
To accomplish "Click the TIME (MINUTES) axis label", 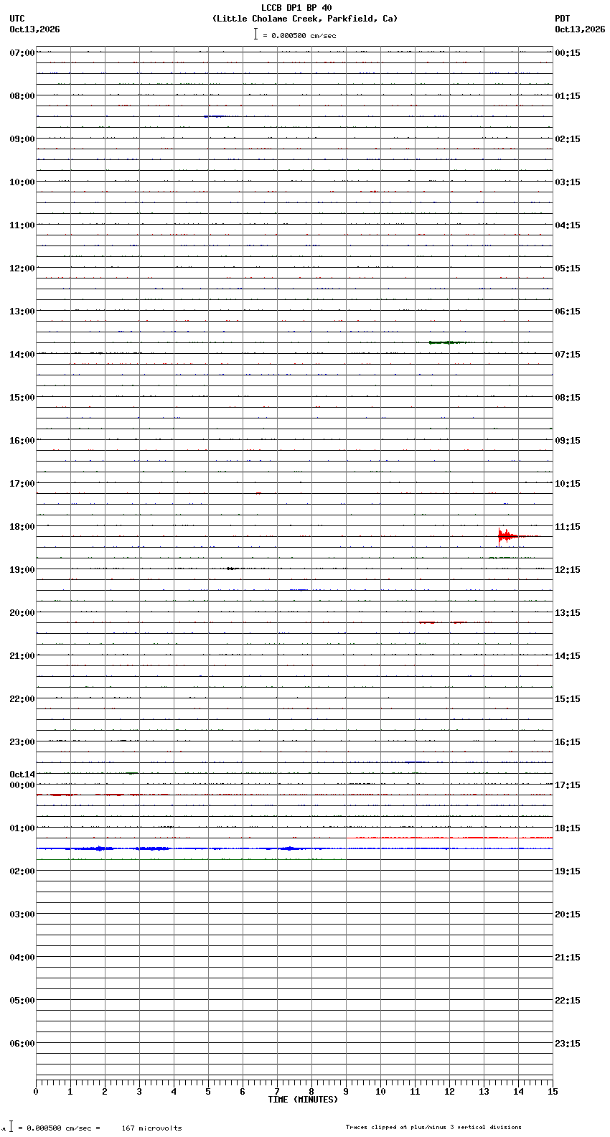I will pos(303,1100).
